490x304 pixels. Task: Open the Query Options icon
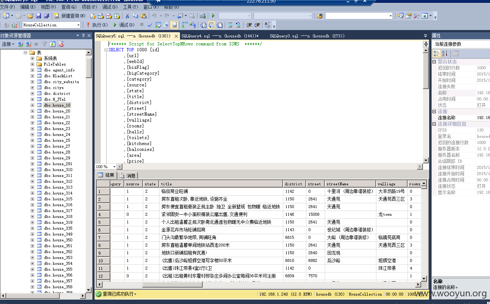coord(166,25)
